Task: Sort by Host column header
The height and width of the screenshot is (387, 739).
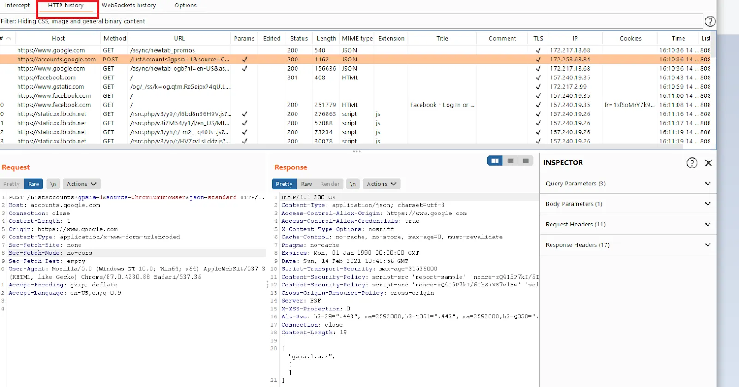Action: click(x=58, y=38)
